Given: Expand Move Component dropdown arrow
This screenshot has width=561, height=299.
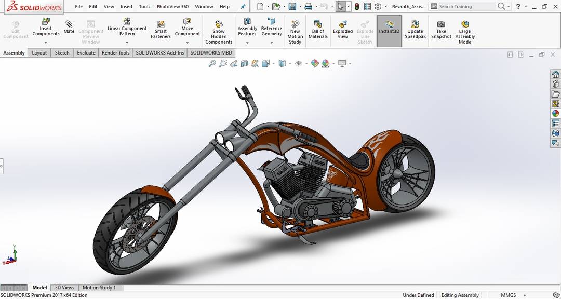Looking at the screenshot, I should [x=187, y=43].
